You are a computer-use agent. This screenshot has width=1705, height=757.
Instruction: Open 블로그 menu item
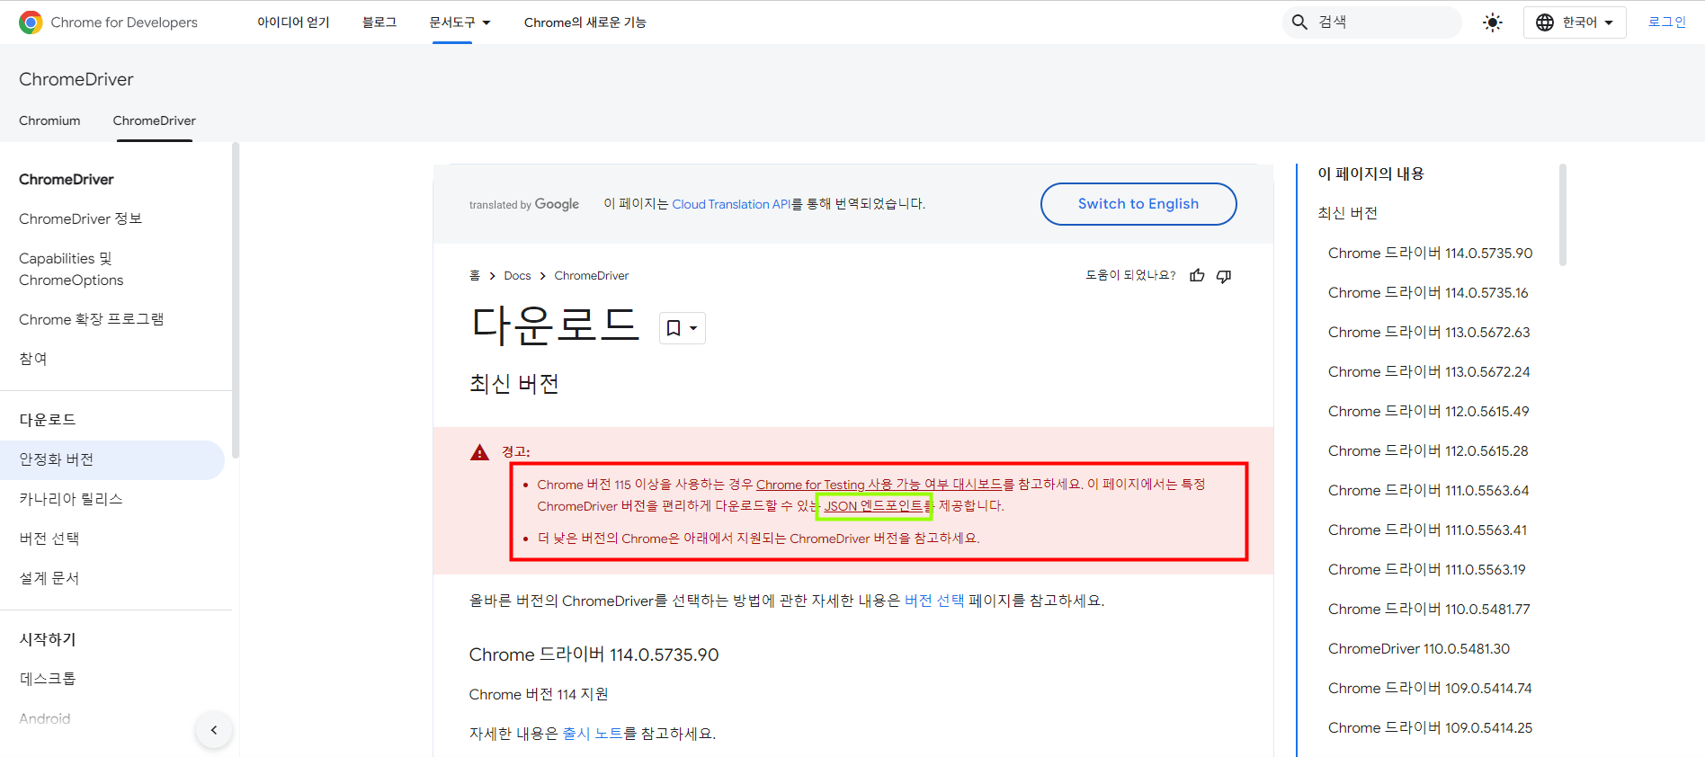tap(379, 22)
